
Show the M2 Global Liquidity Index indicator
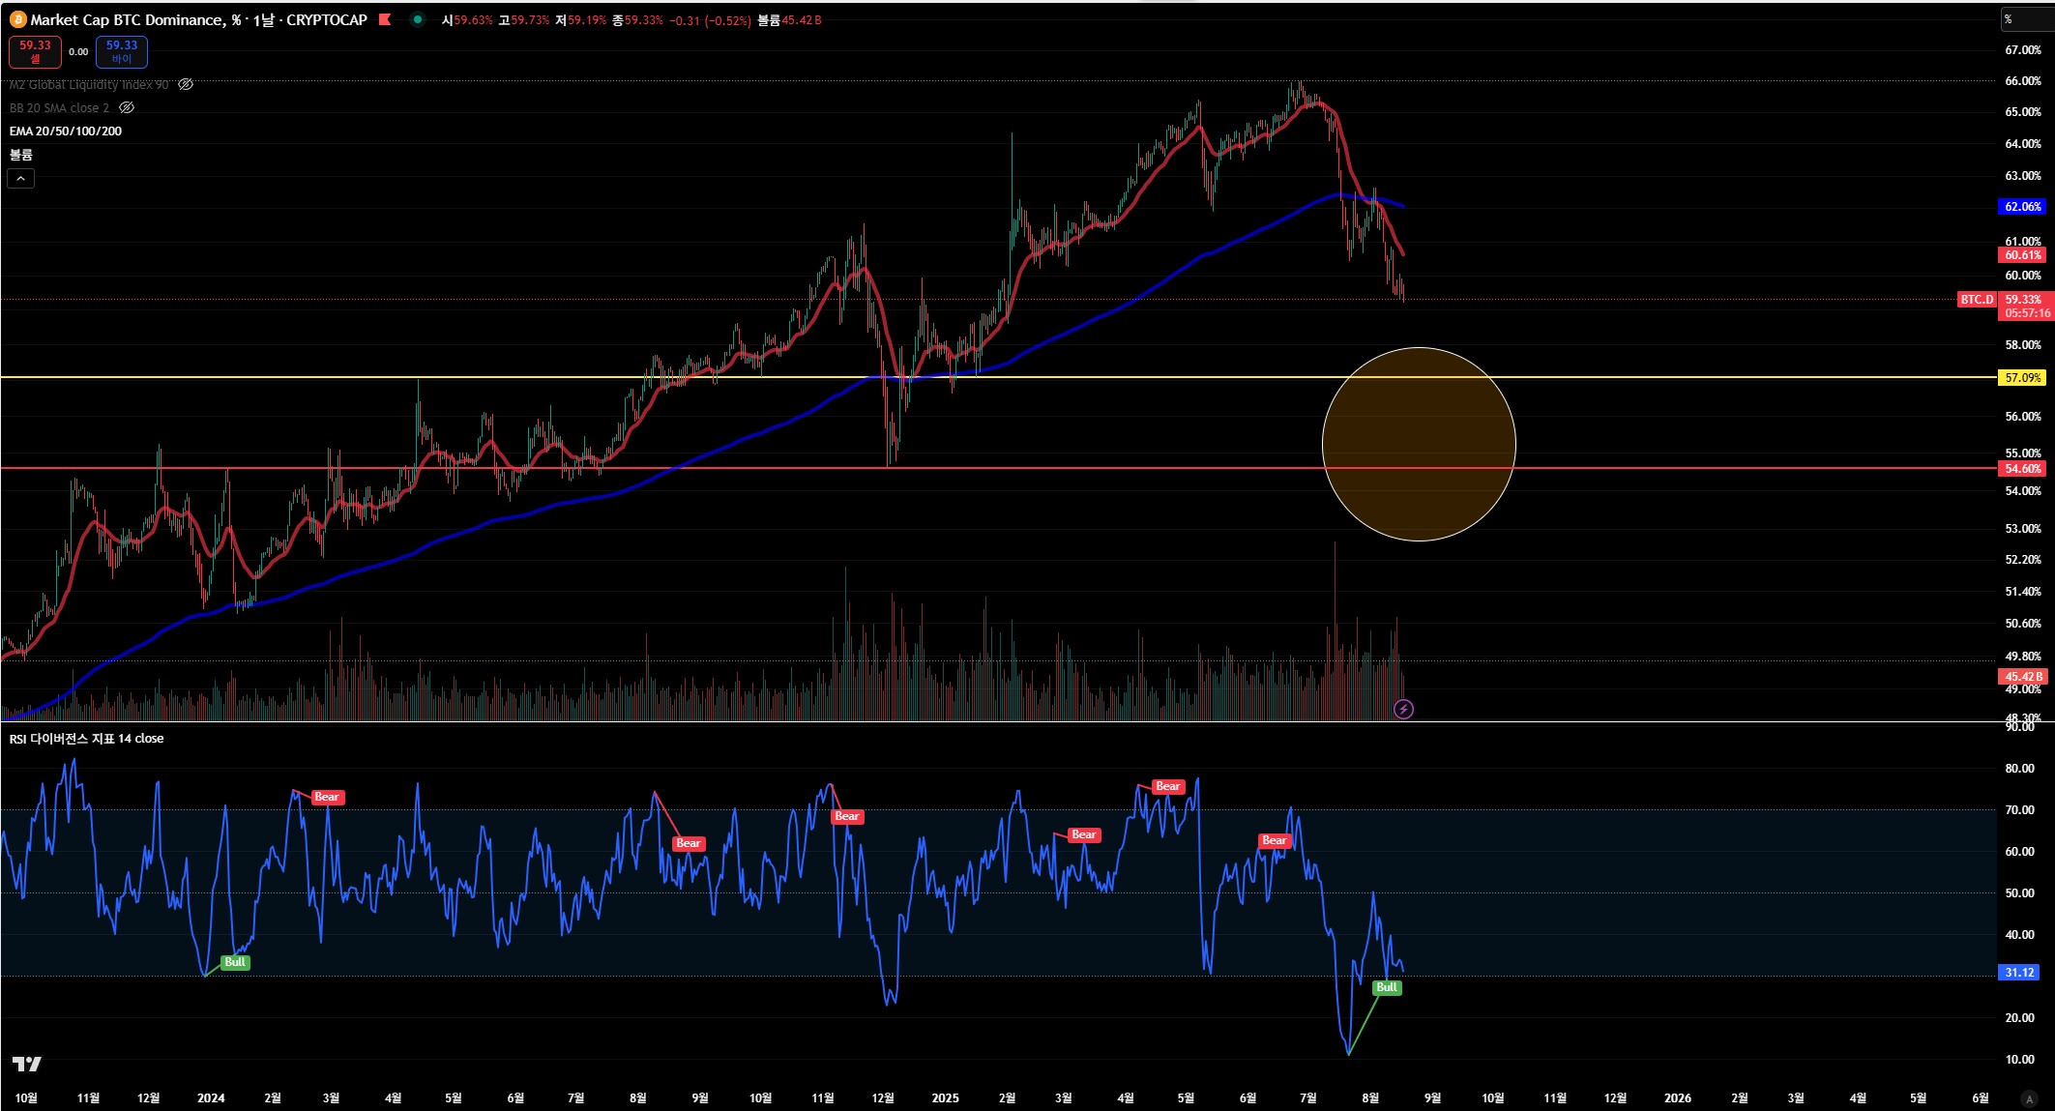(x=186, y=85)
